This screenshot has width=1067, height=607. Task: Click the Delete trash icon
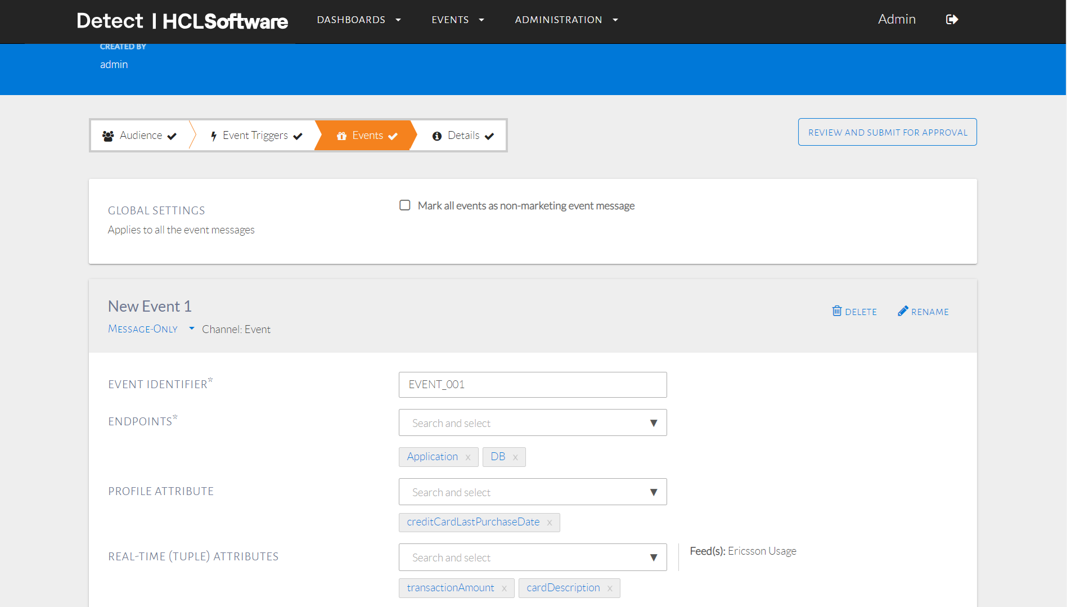tap(837, 311)
